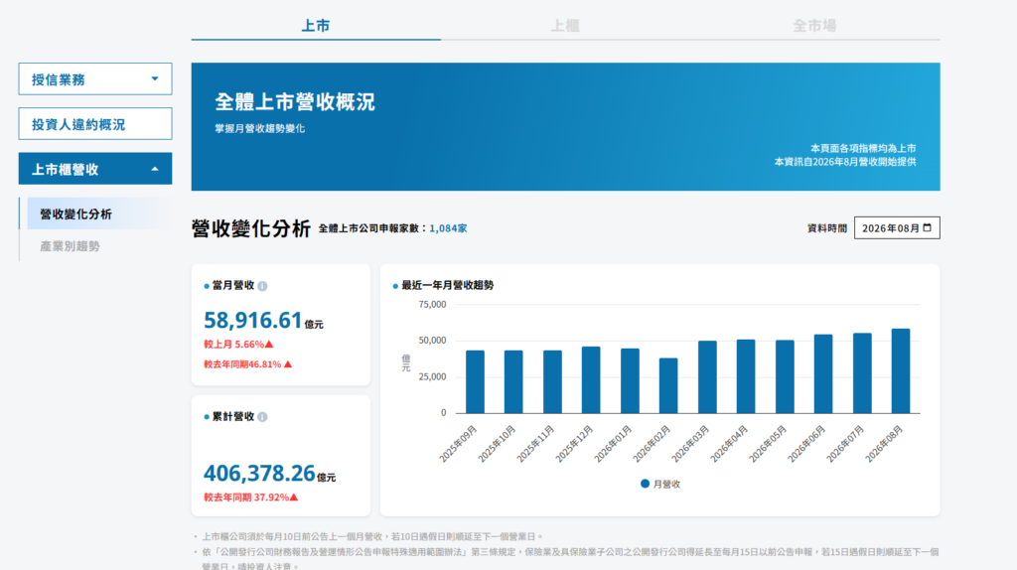This screenshot has height=570, width=1017.
Task: Select 產業別趨勢 in the sidebar
Action: (71, 246)
